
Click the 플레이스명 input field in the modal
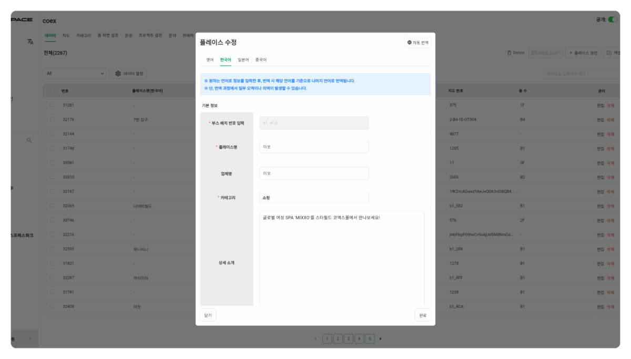(x=314, y=147)
